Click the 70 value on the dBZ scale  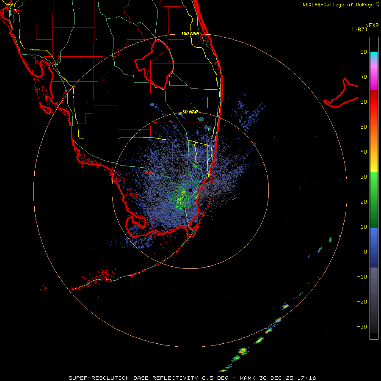(x=364, y=77)
